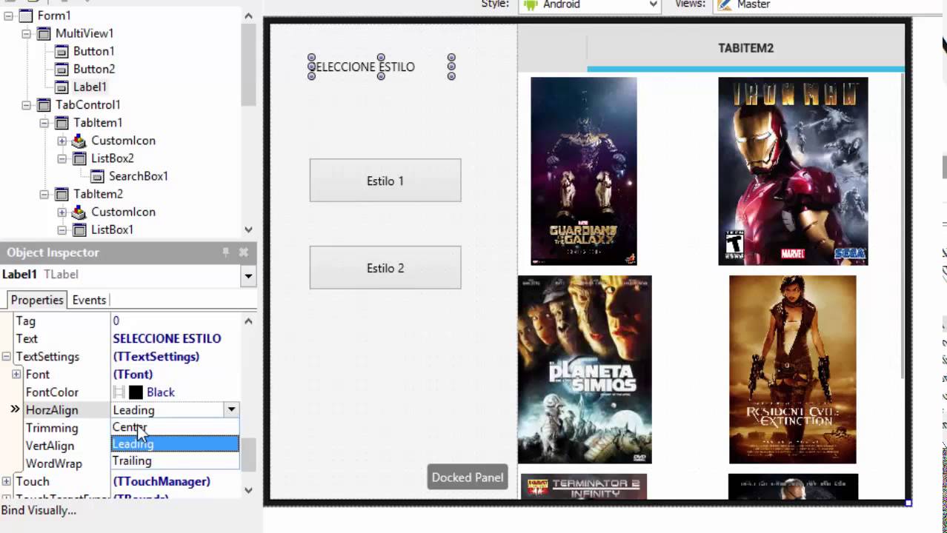Click the Master view icon
The image size is (947, 533).
click(725, 4)
